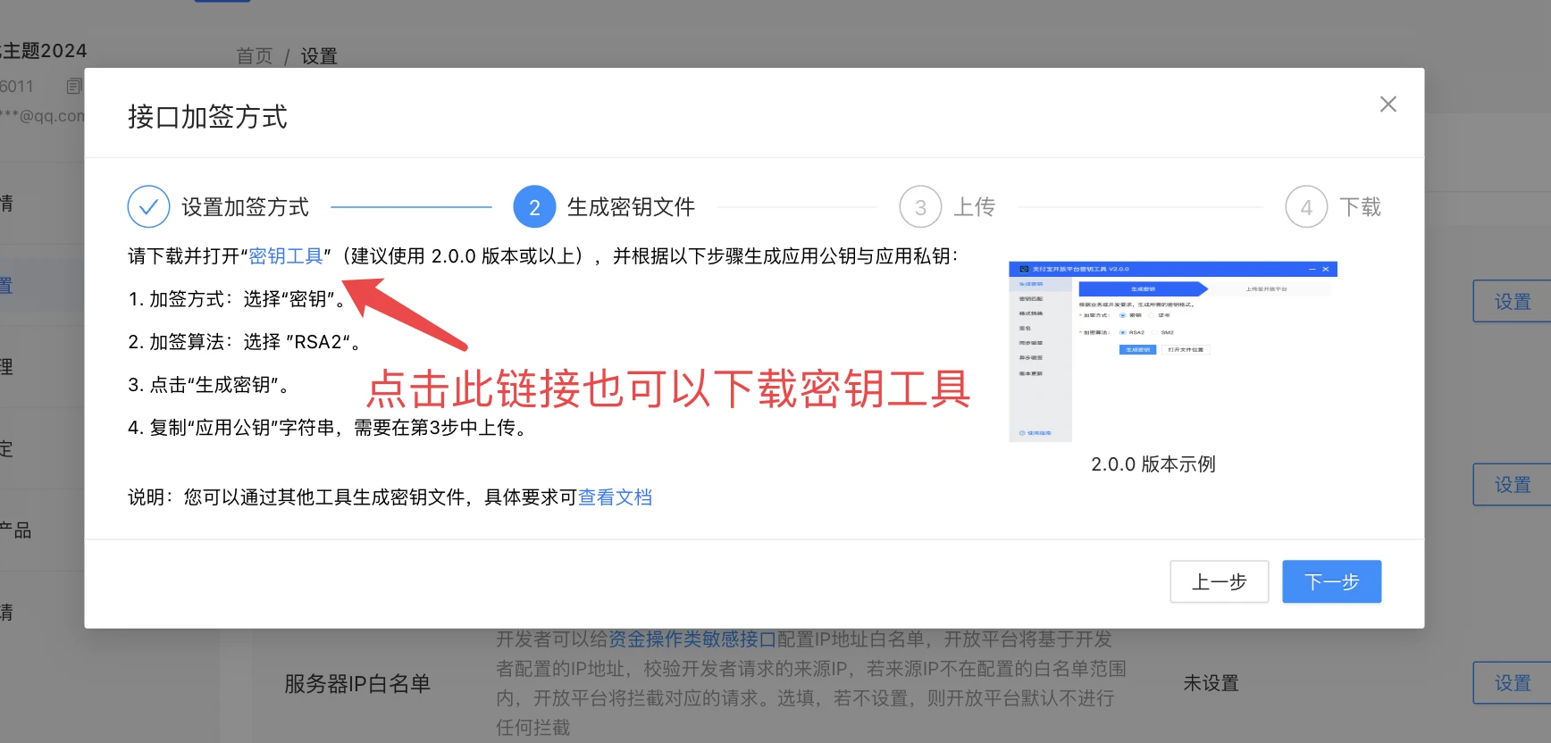
Task: Select the 生成密钥文件 step label
Action: click(x=631, y=207)
